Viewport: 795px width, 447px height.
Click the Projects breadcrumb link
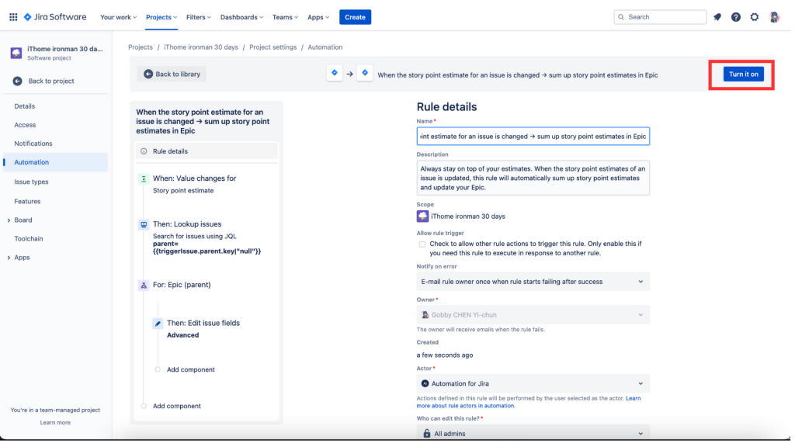[x=141, y=47]
